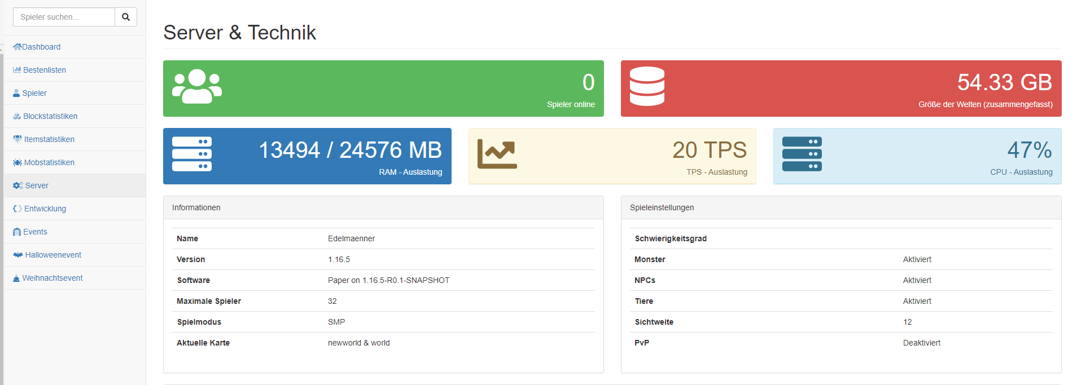
Task: Click the database icon in red card
Action: point(647,86)
